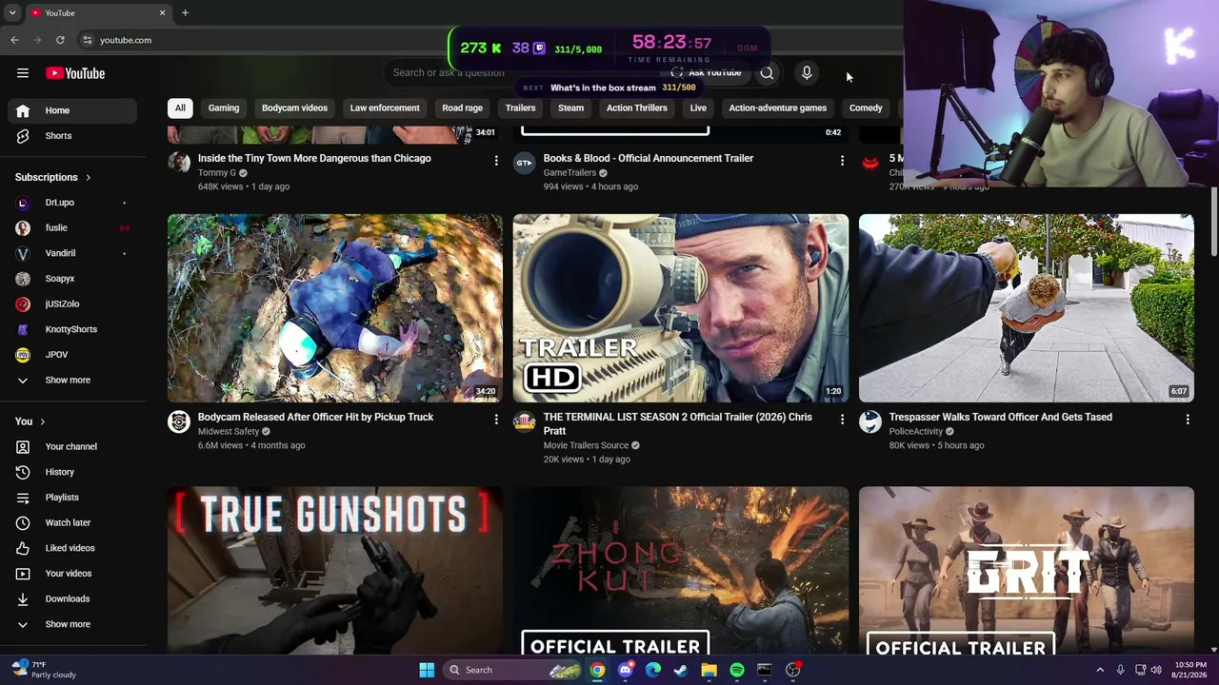Open the Midwest Safety channel avatar

click(179, 421)
